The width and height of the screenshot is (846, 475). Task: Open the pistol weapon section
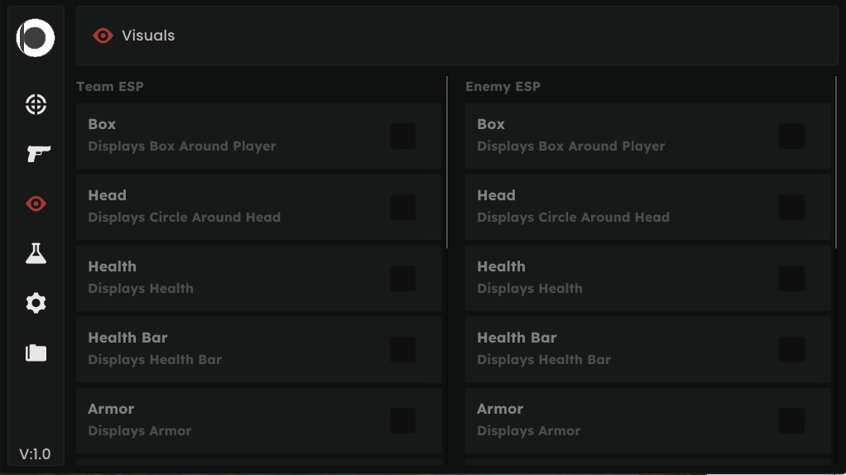click(36, 154)
